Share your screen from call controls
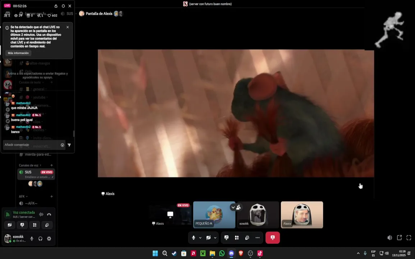415x259 pixels. pyautogui.click(x=227, y=237)
